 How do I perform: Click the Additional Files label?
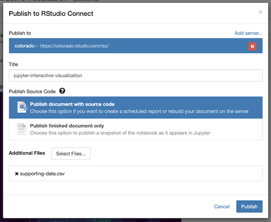(27, 153)
